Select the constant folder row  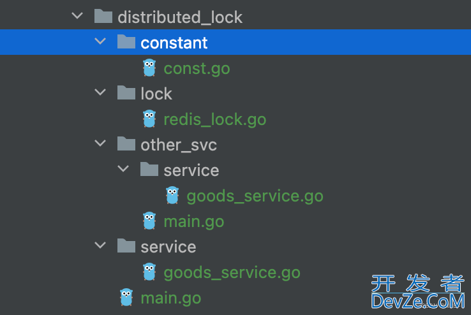[235, 42]
